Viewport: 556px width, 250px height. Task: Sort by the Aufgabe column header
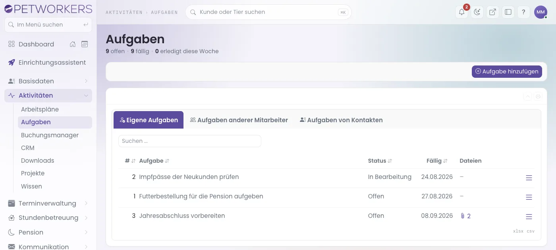click(154, 161)
